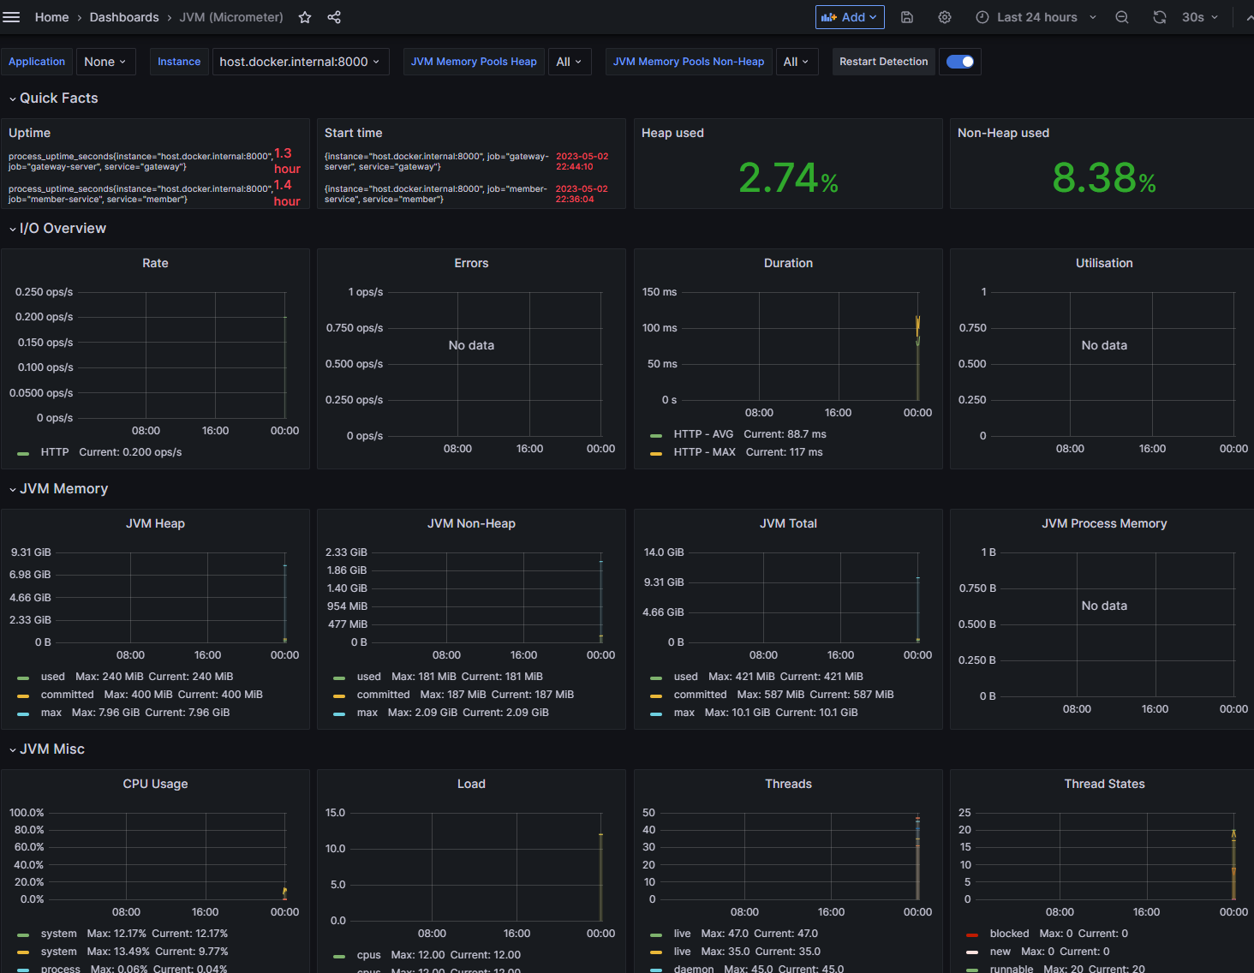Open the Rate panel title menu
Image resolution: width=1254 pixels, height=973 pixels.
[155, 263]
